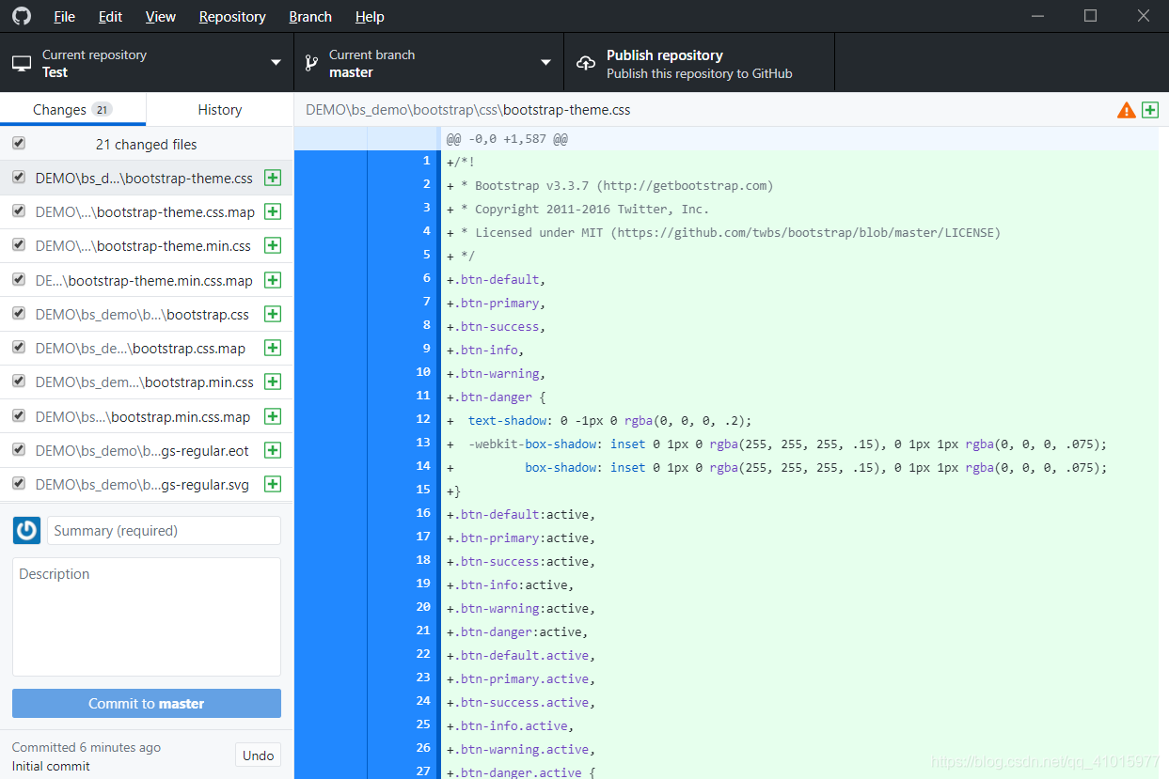Uncheck the bootstrap-theme.css file checkbox
This screenshot has width=1169, height=779.
(x=19, y=177)
